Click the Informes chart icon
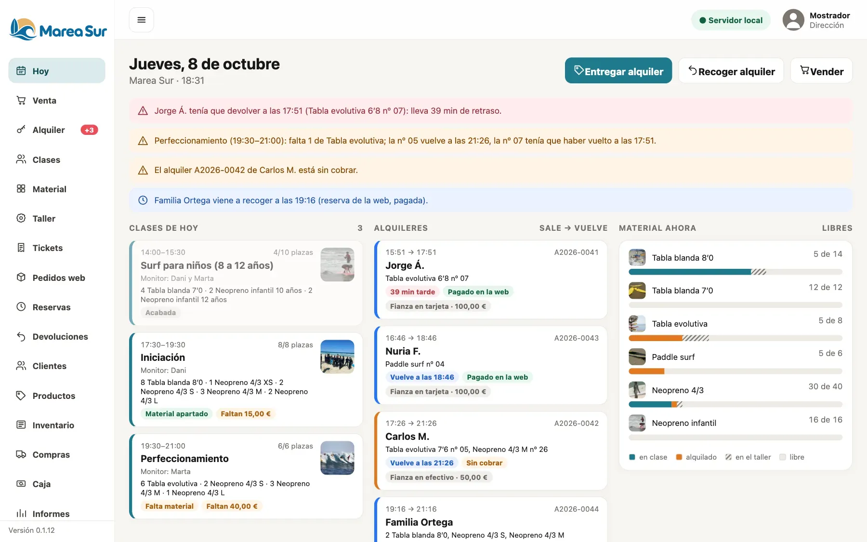The image size is (867, 542). [21, 513]
